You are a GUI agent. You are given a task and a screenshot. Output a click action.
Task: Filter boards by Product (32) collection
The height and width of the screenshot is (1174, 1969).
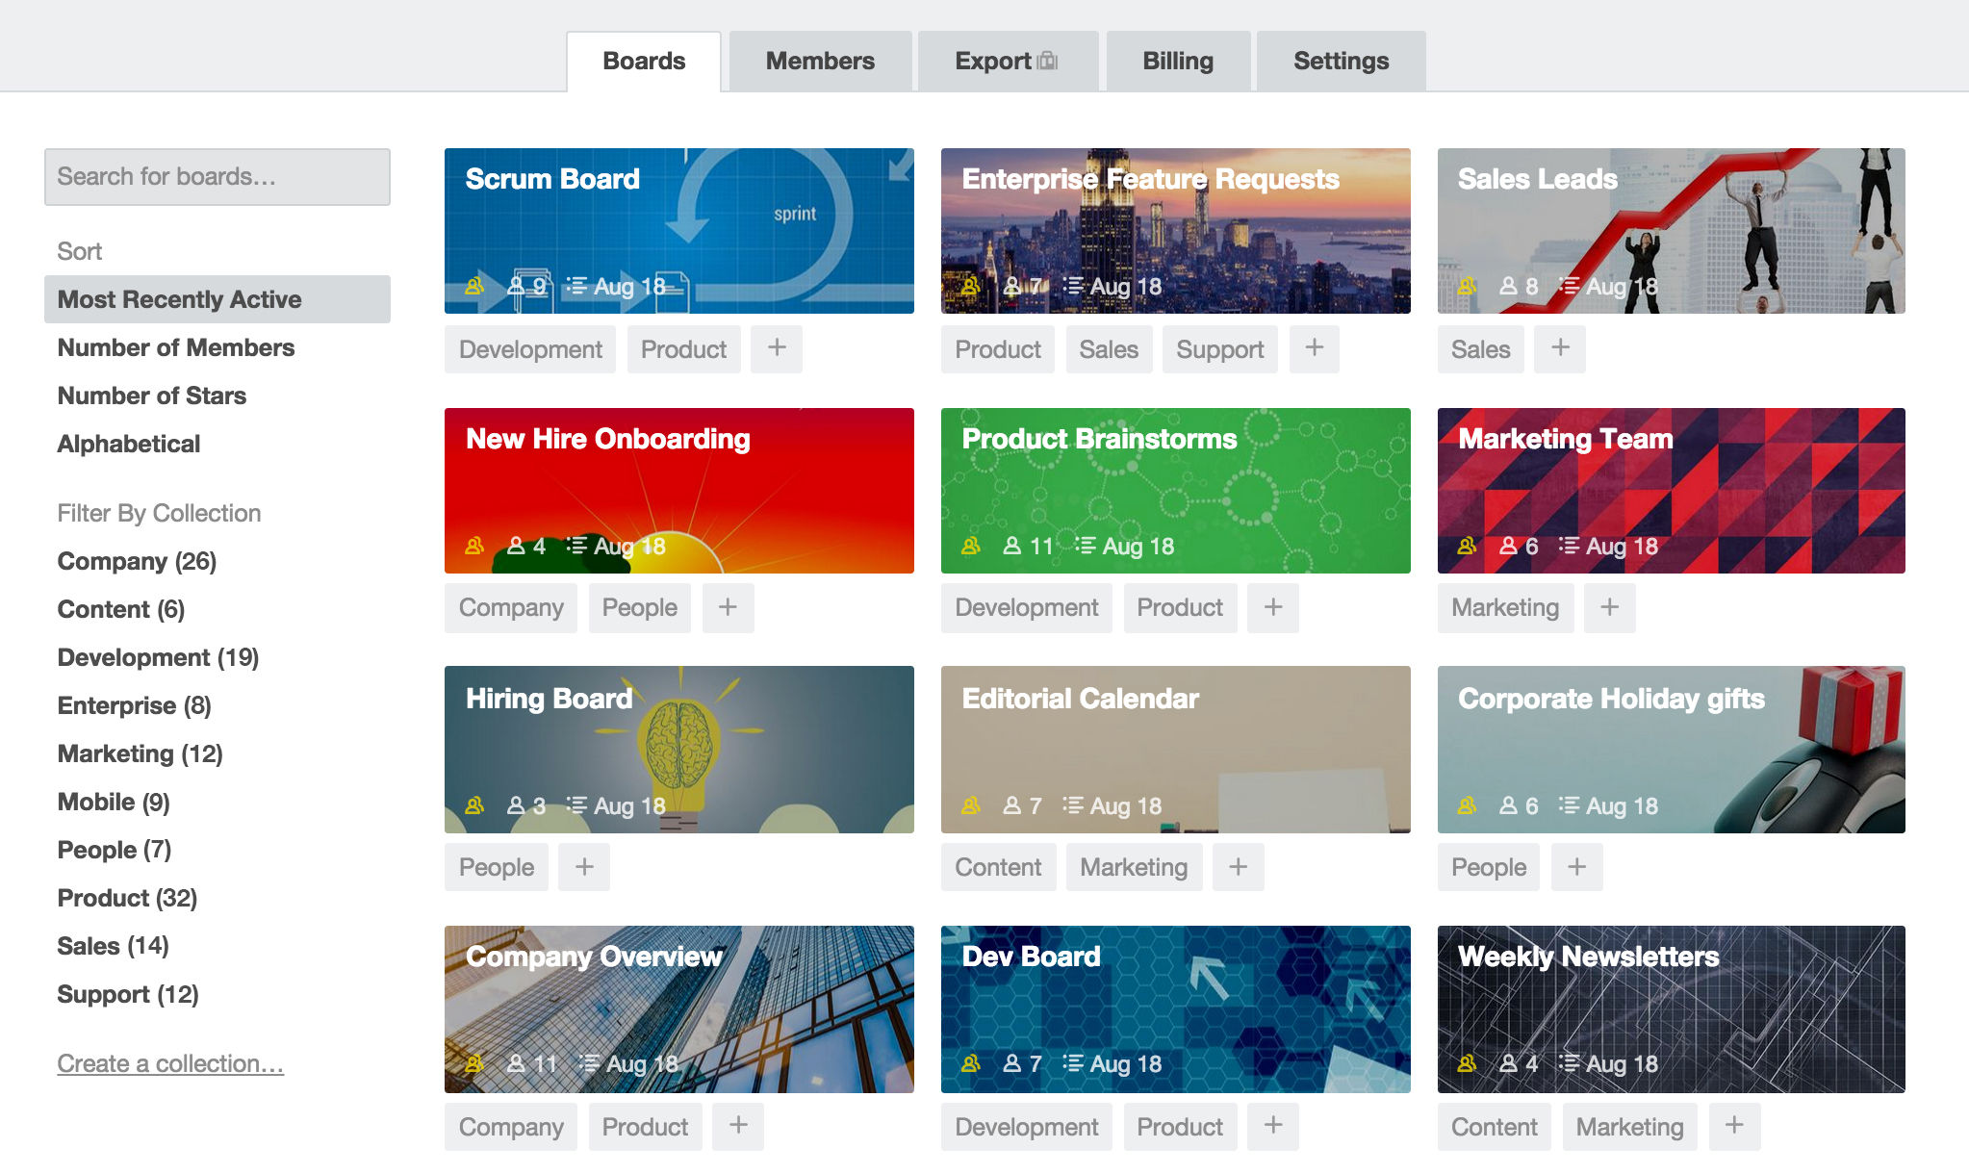(x=127, y=898)
